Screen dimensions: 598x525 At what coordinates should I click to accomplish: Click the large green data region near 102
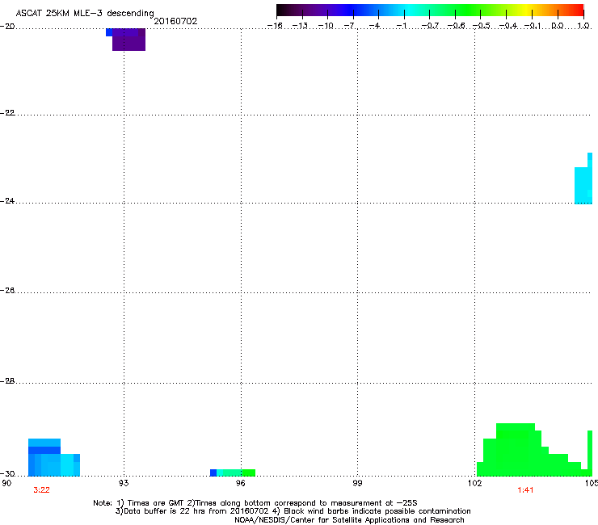point(534,450)
